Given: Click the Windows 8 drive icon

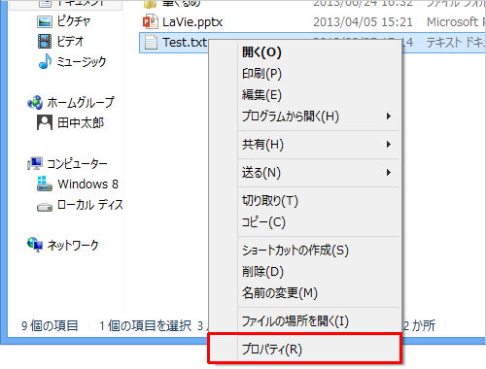Looking at the screenshot, I should pyautogui.click(x=45, y=184).
